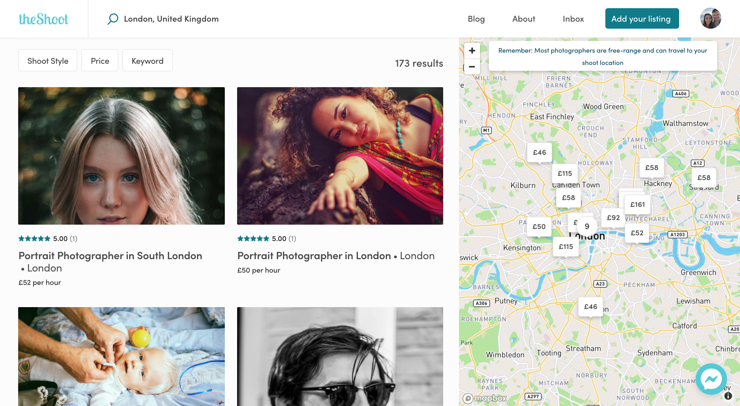
Task: Select the £92 price marker near Whitechapel
Action: (613, 218)
